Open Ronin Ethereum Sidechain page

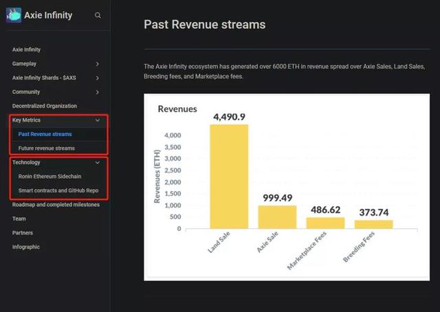(x=49, y=176)
